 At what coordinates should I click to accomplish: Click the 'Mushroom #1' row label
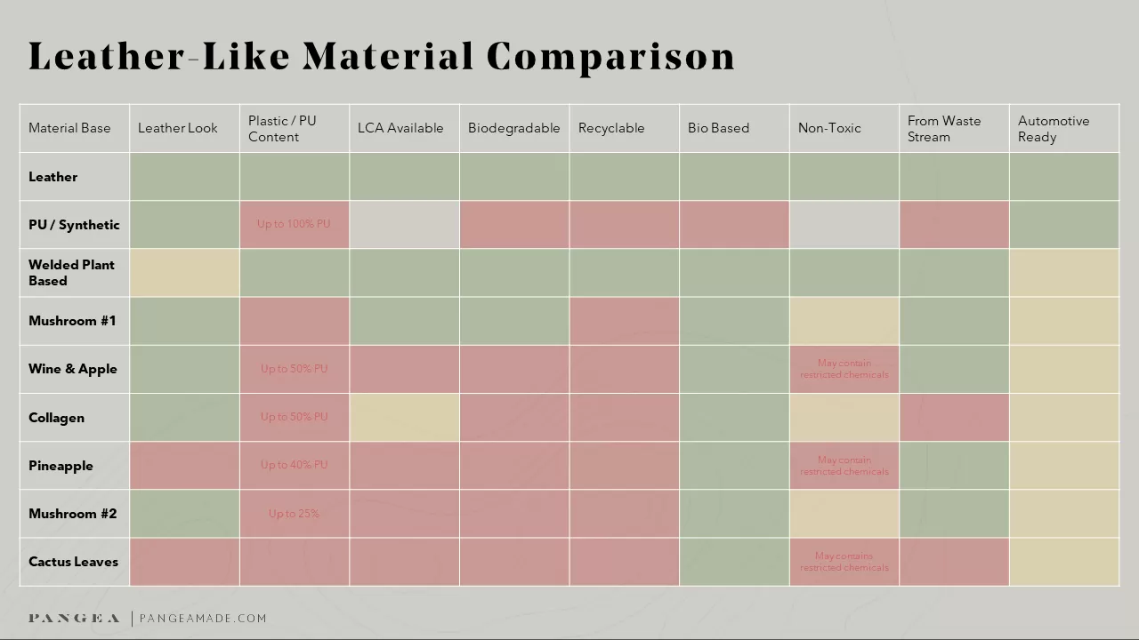pyautogui.click(x=75, y=321)
